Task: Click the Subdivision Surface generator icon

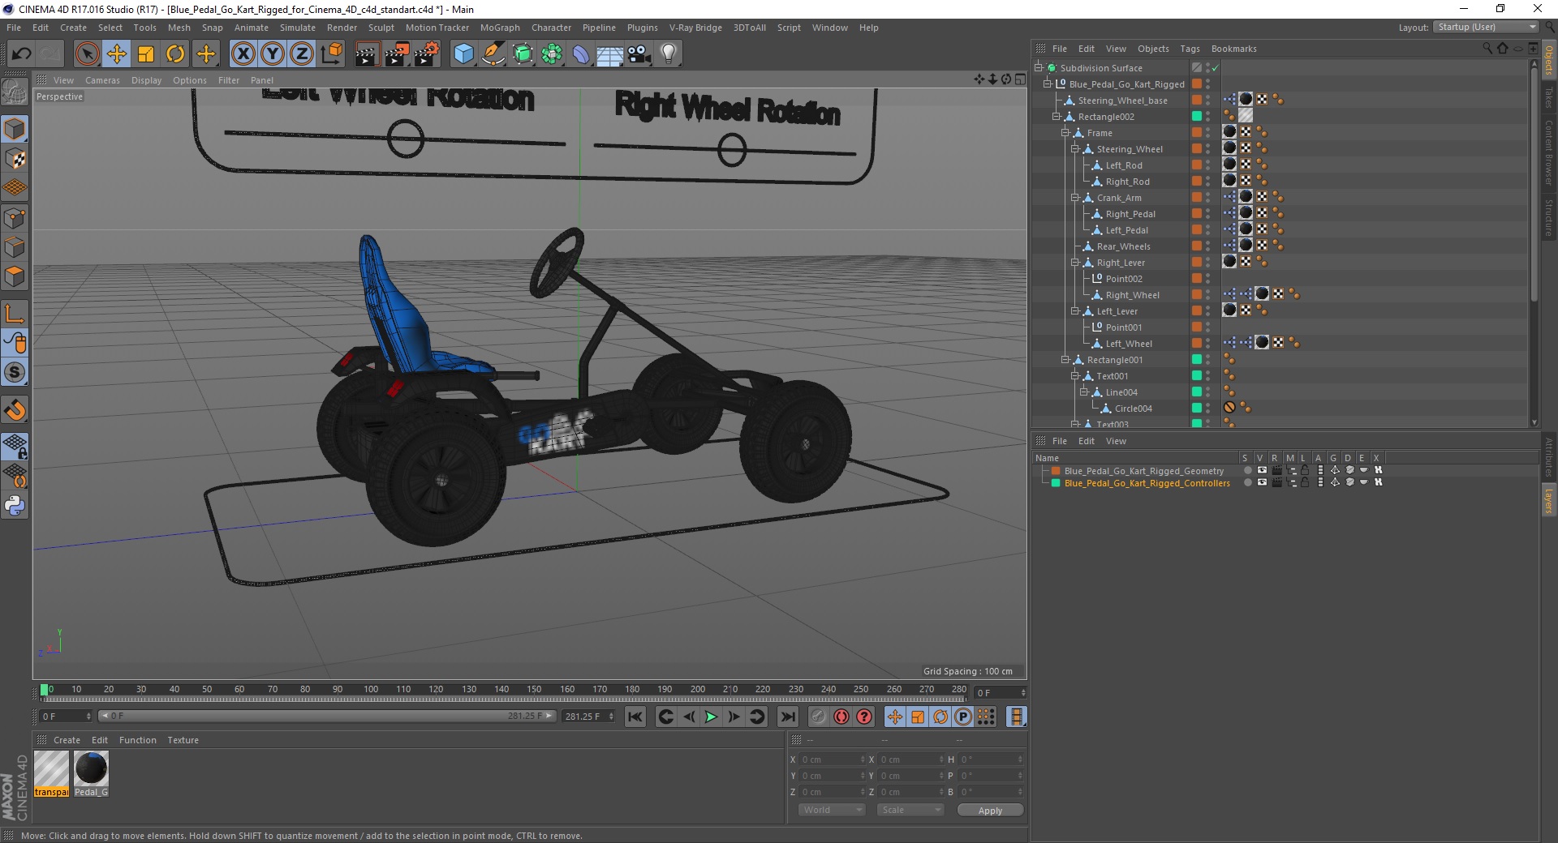Action: point(523,54)
